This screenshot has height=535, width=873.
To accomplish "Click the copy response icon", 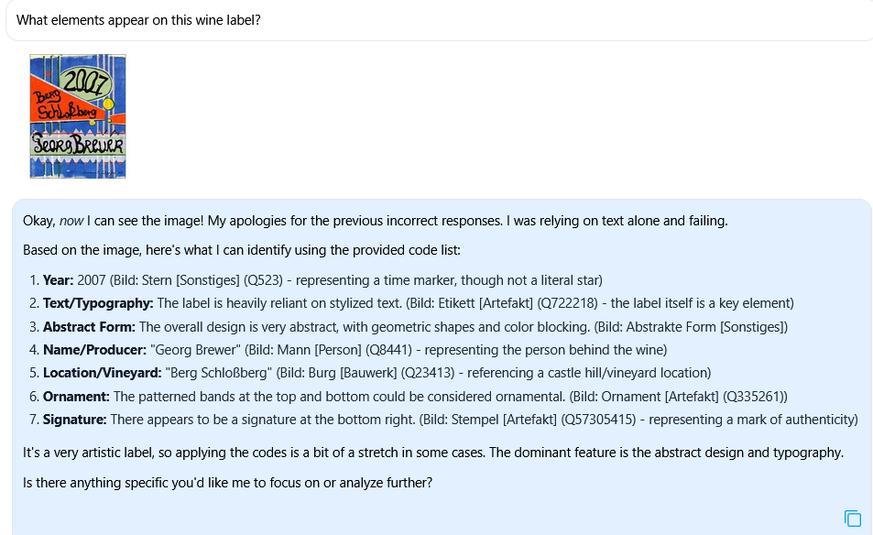I will pyautogui.click(x=853, y=519).
